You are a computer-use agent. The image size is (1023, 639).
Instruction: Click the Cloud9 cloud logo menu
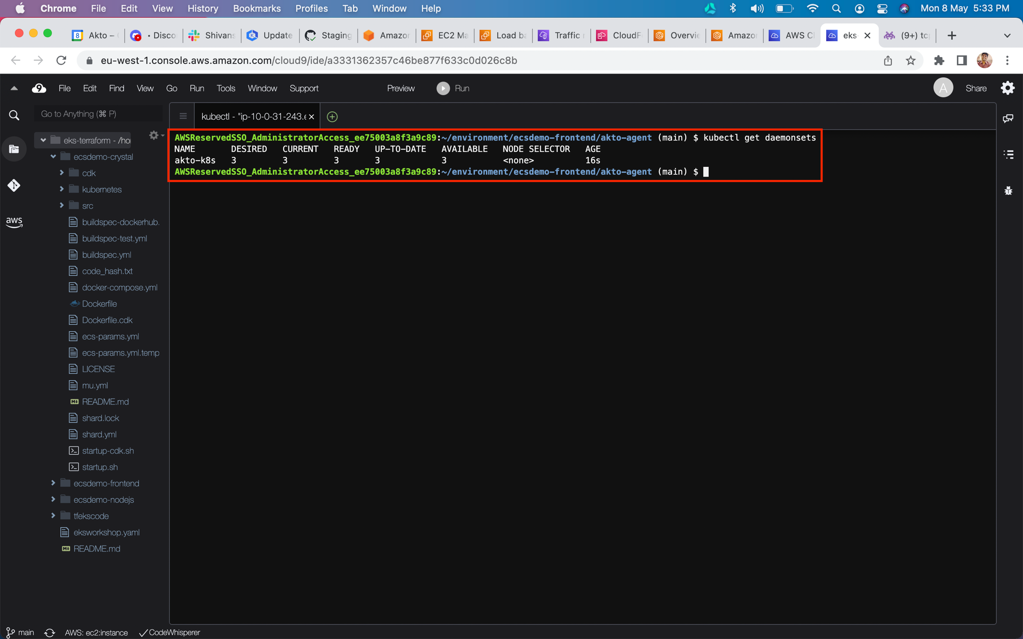[x=39, y=88]
